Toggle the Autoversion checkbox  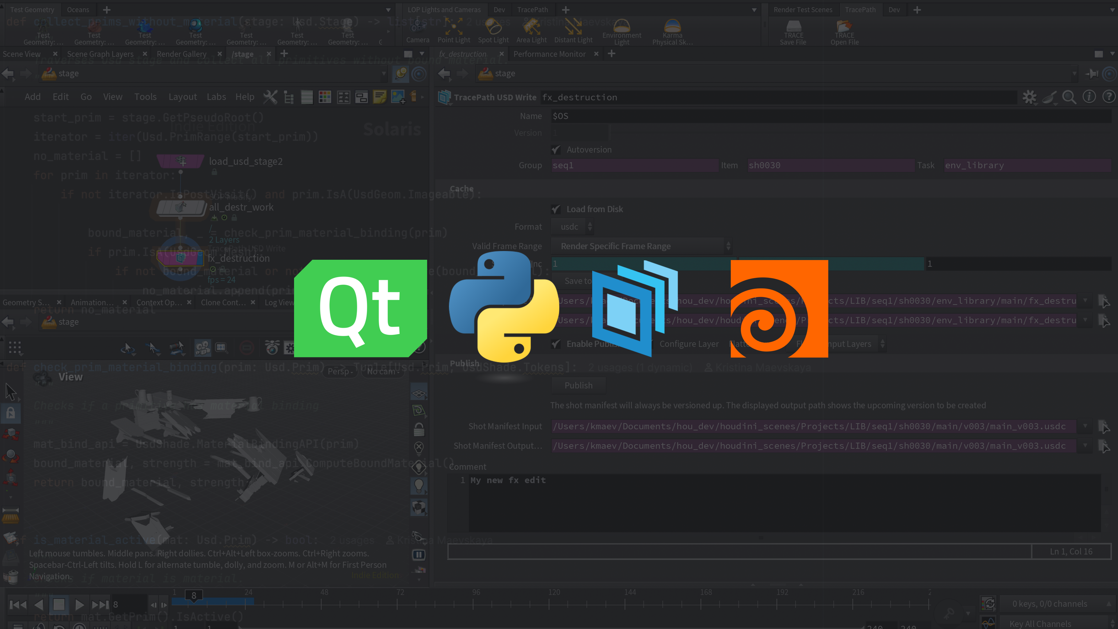(556, 150)
